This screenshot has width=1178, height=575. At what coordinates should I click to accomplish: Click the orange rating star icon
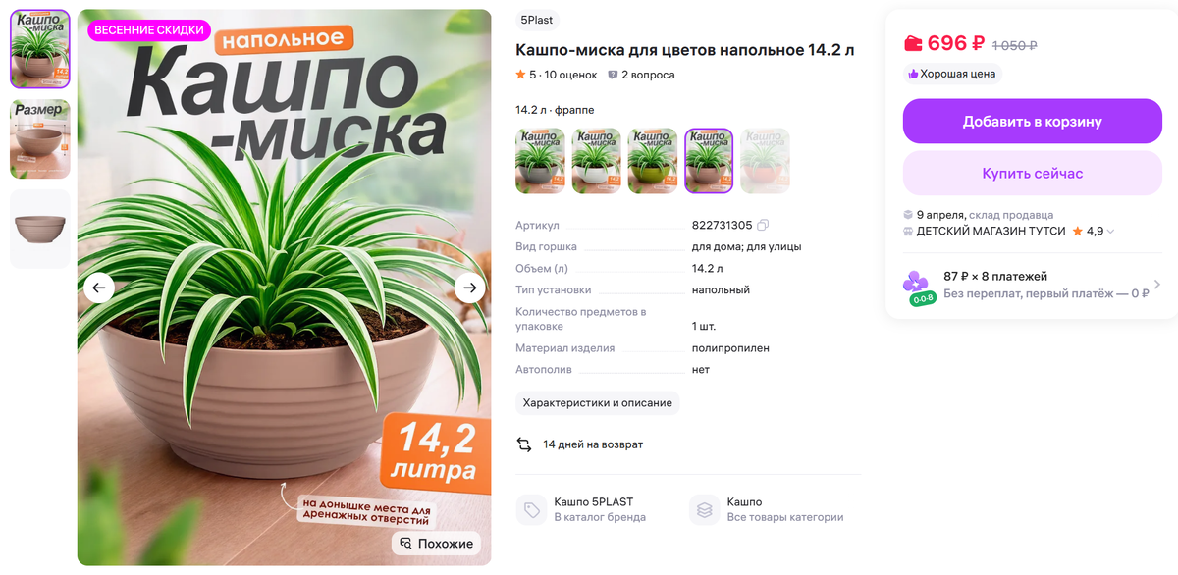(x=520, y=75)
